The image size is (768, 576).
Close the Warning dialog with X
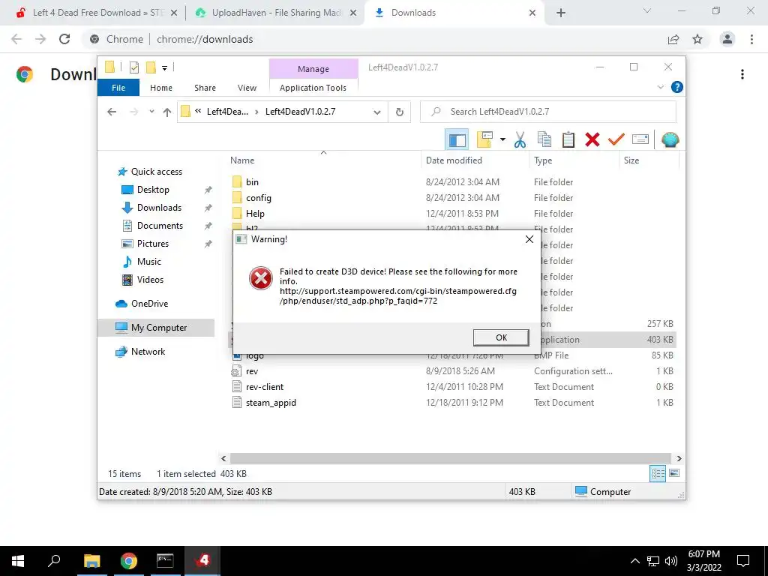click(x=529, y=239)
